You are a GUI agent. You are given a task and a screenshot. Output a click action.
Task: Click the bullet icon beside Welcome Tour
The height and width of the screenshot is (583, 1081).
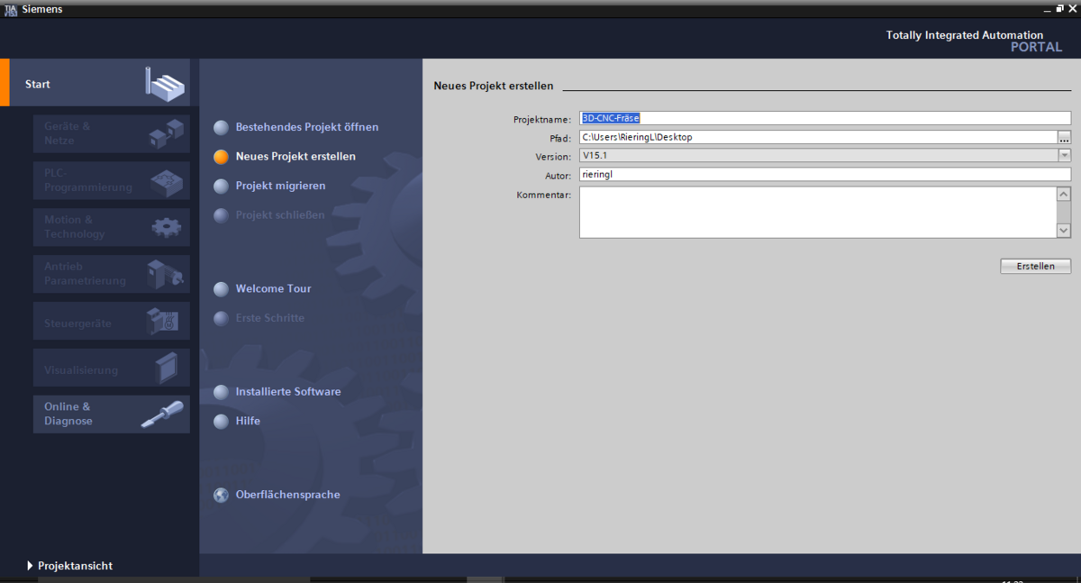(221, 289)
